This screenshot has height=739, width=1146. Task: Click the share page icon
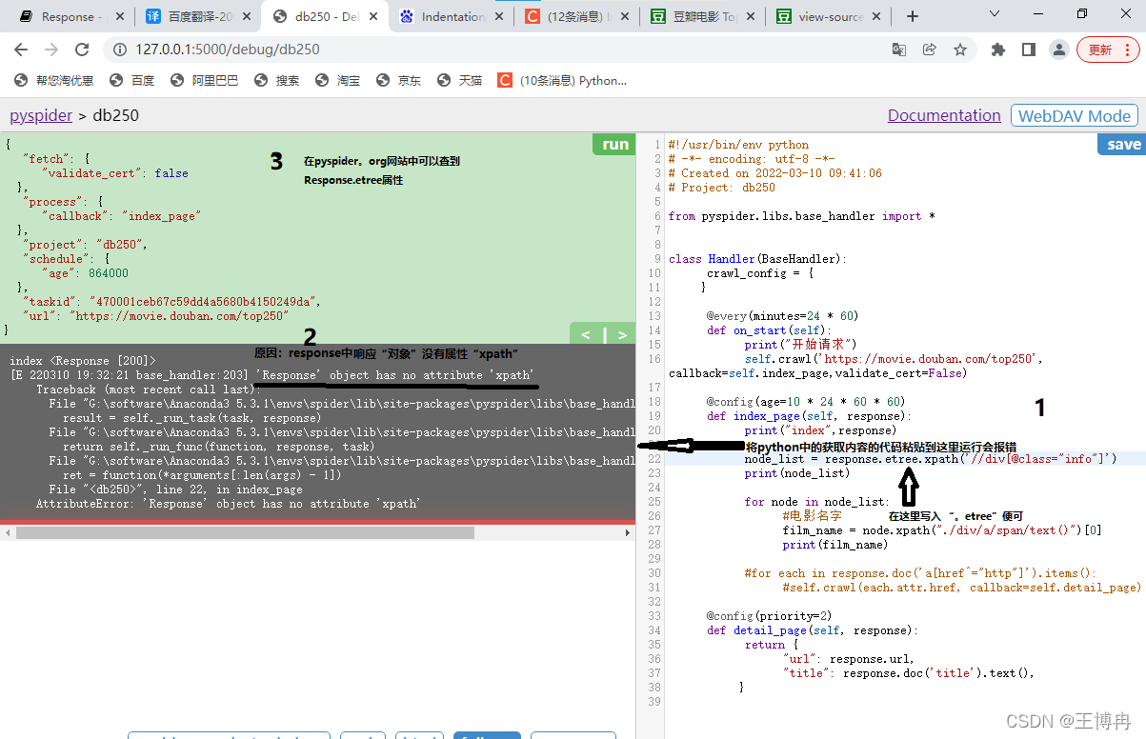(930, 50)
